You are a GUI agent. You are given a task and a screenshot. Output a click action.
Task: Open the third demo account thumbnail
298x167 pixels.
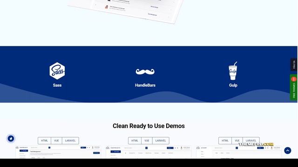click(239, 152)
